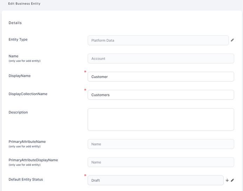Click the pencil icon next to Entity Type
Image resolution: width=243 pixels, height=191 pixels.
(x=232, y=40)
